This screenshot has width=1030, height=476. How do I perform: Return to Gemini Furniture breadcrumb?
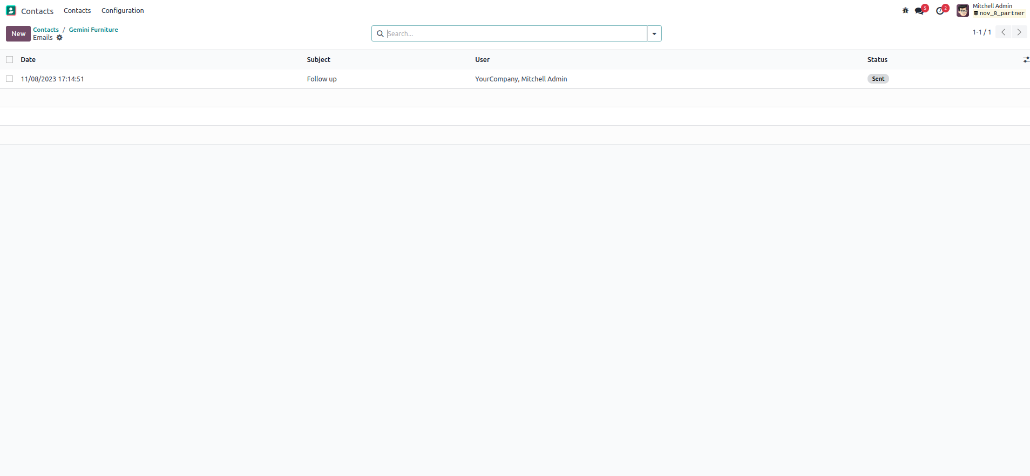coord(93,30)
